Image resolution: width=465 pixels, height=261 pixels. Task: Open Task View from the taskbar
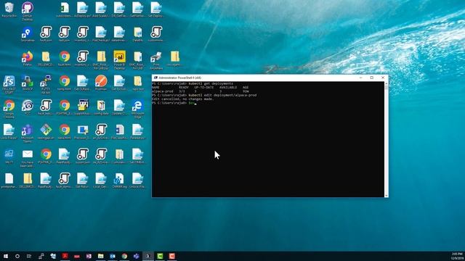point(29,256)
